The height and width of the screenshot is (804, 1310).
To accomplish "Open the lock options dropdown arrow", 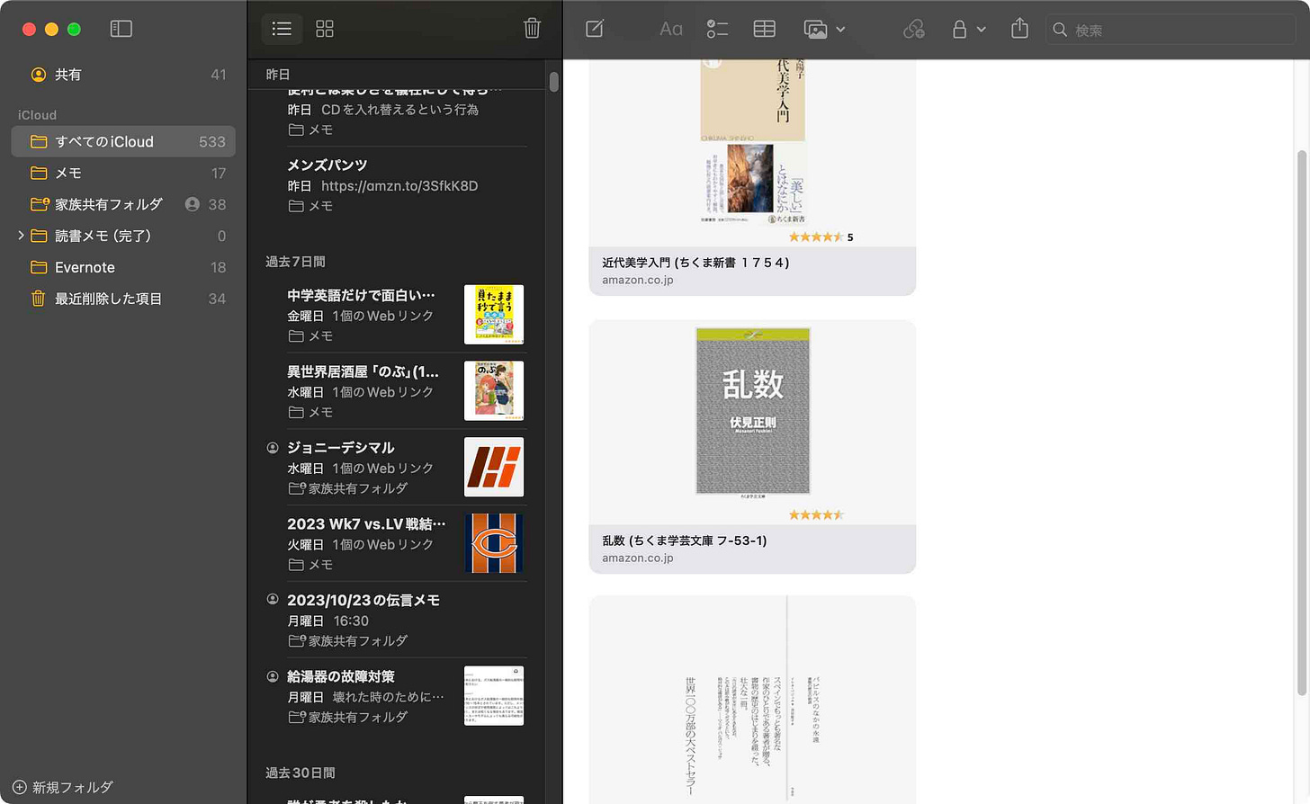I will 982,30.
